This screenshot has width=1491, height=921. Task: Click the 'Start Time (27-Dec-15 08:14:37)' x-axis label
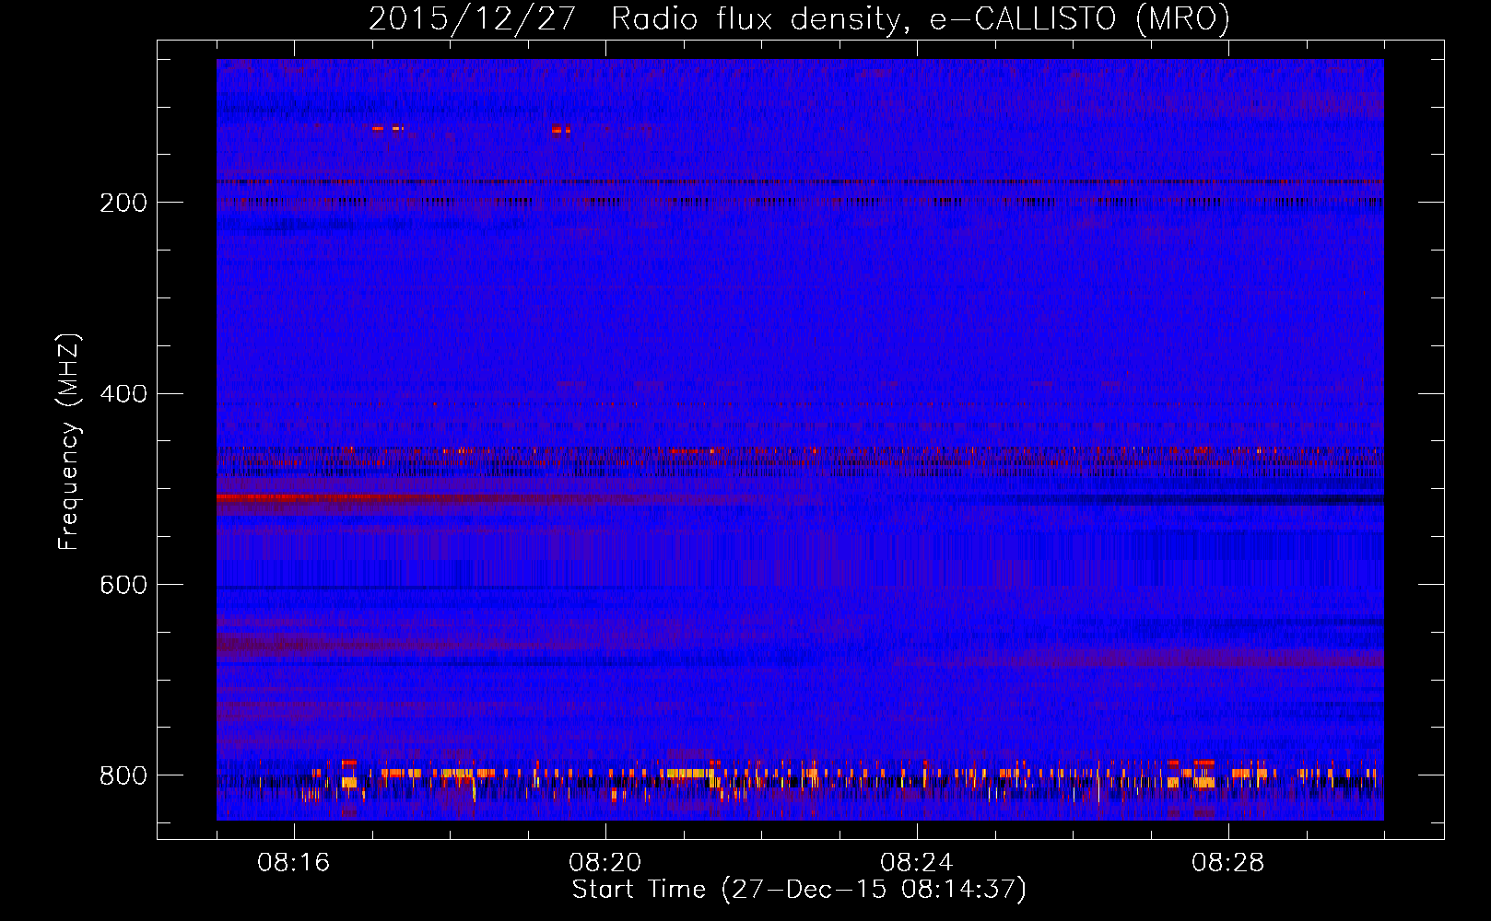point(799,890)
